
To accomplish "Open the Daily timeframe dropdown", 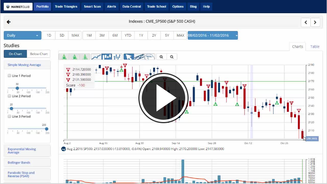I will [x=22, y=36].
